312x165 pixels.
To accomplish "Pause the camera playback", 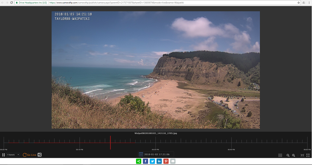I will pos(4,155).
